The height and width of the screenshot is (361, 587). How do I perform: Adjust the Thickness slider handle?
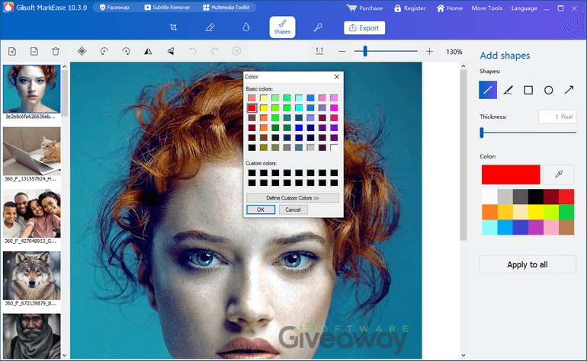point(482,133)
